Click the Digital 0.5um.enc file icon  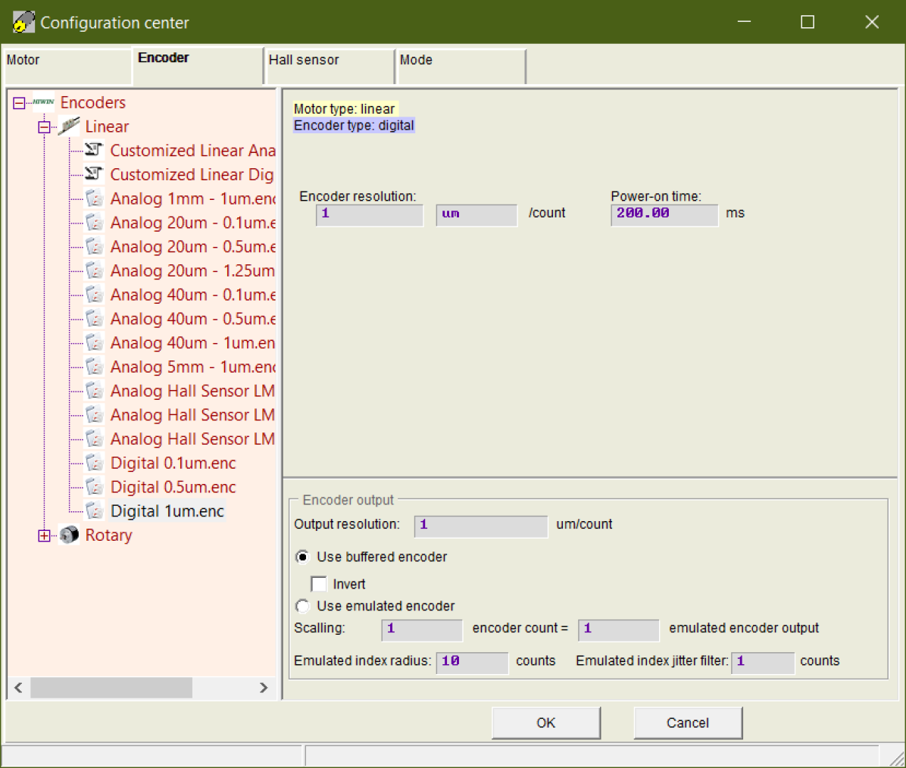[94, 487]
